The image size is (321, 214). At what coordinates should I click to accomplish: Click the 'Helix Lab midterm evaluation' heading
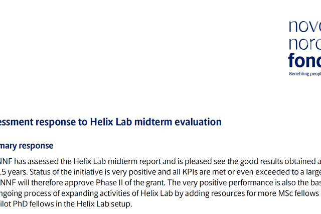click(155, 122)
